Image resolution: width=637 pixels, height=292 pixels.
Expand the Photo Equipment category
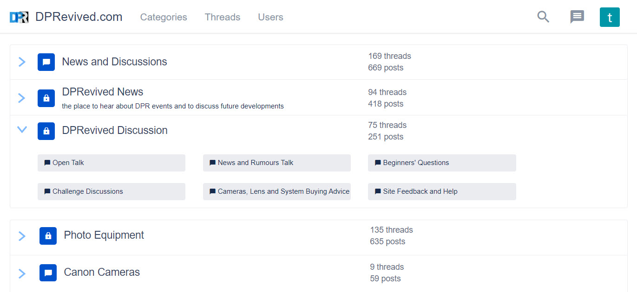pyautogui.click(x=22, y=236)
